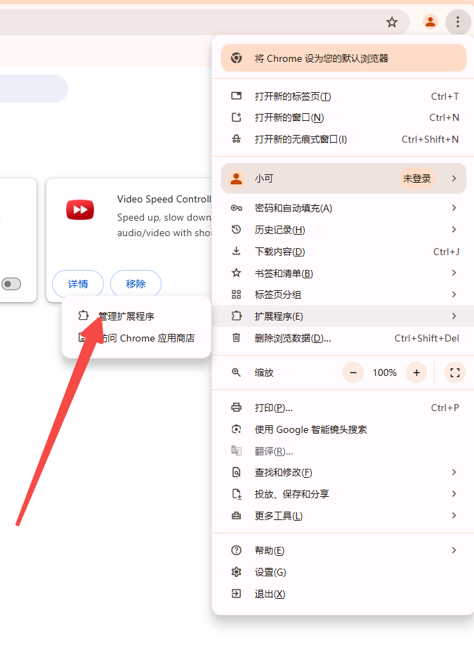Screen dimensions: 474x655
Task: Click cast-file icon beside 投放、保存和分享
Action: 236,494
